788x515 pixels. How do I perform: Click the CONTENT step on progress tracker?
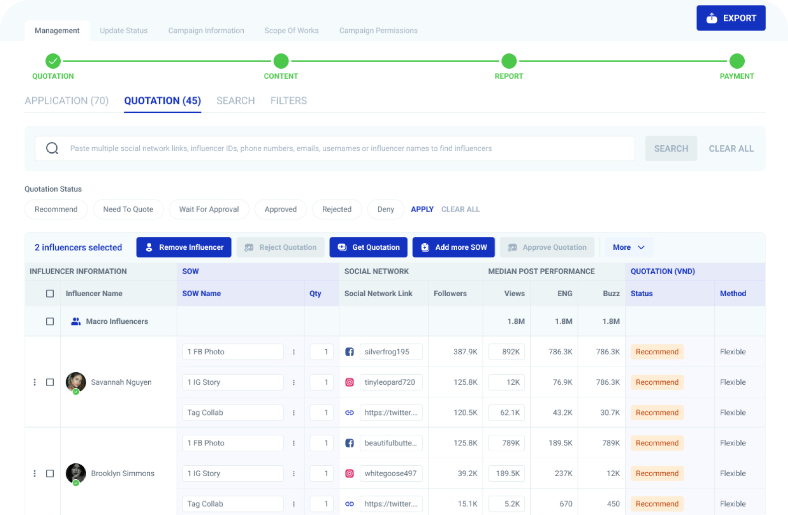click(281, 62)
